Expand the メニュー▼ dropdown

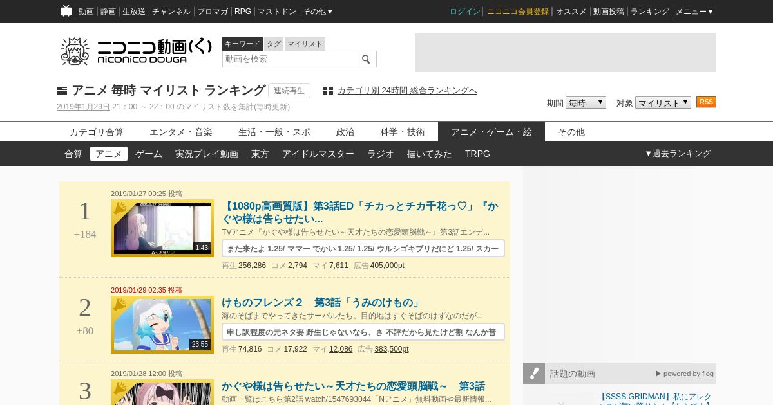pyautogui.click(x=694, y=12)
